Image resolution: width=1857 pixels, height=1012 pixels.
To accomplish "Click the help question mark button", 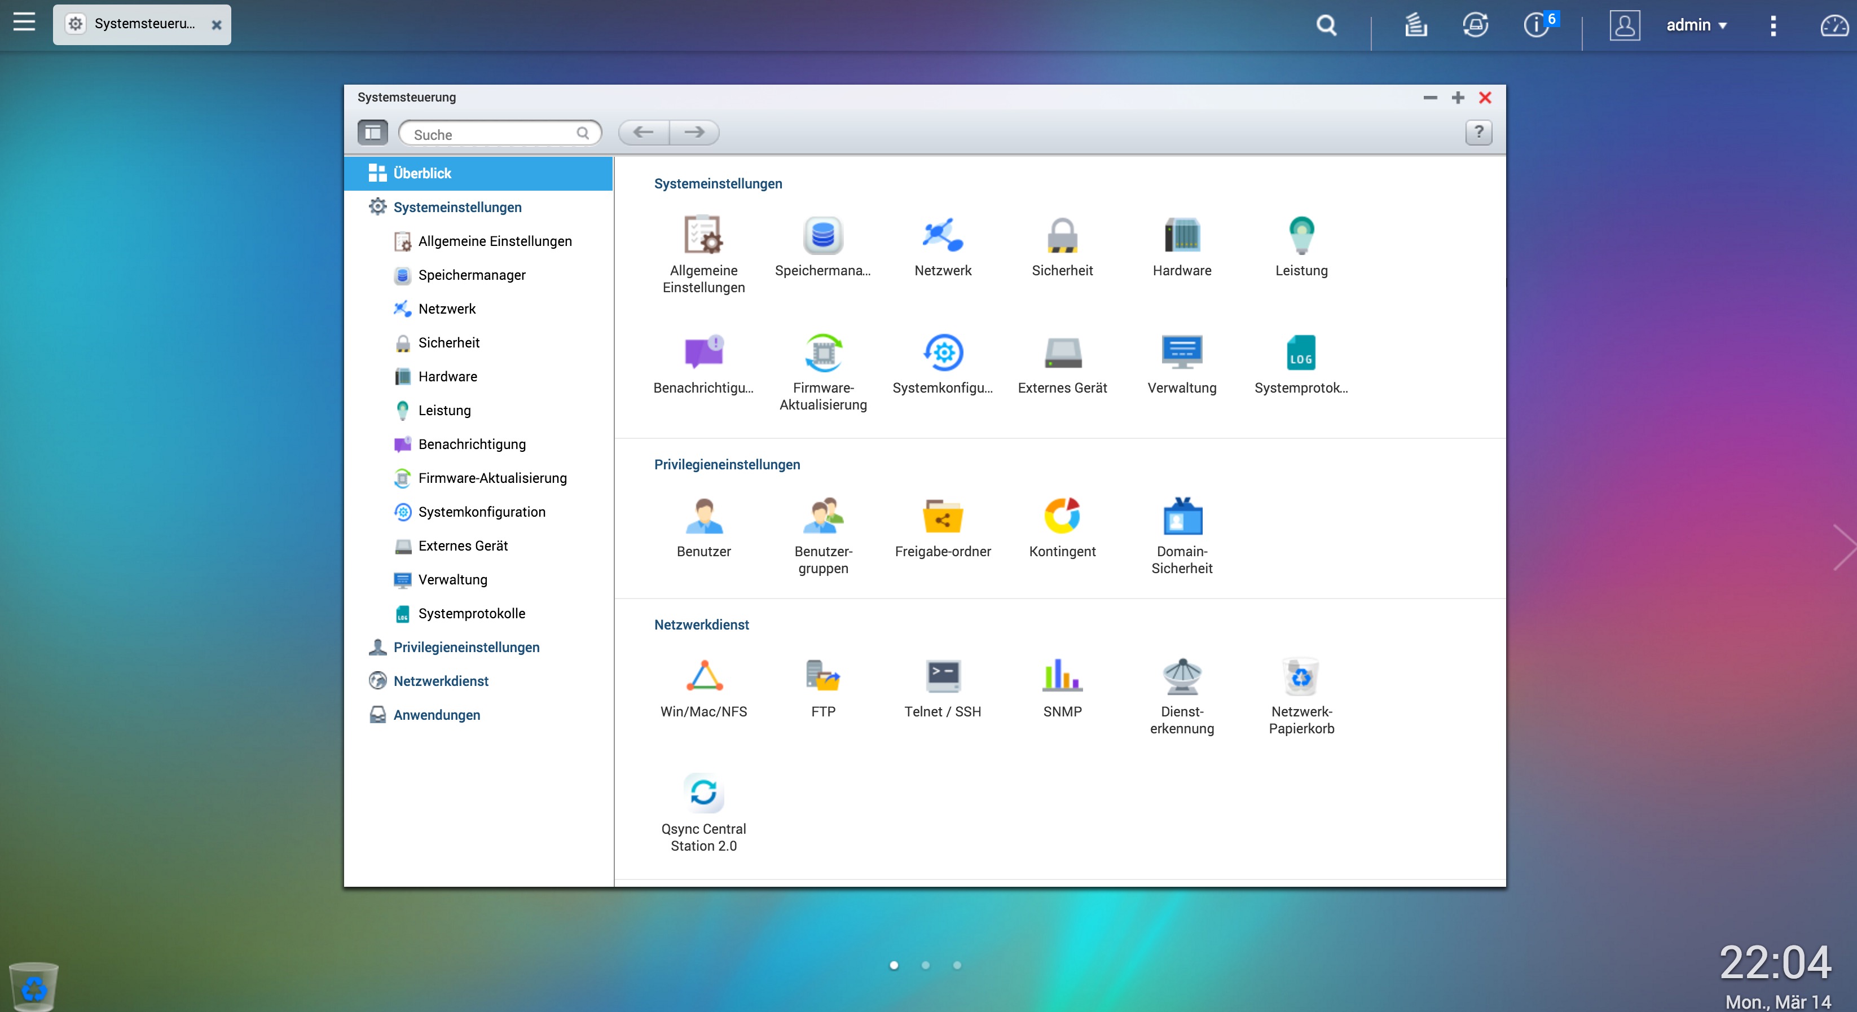I will pyautogui.click(x=1478, y=133).
